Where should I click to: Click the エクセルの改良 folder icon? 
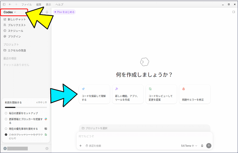click(x=5, y=50)
